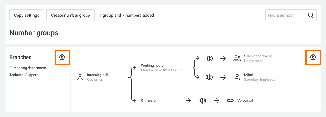
Task: Click the Mihai Secretary Employee label
Action: click(x=259, y=77)
